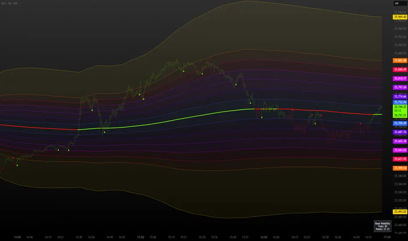Select the blue 25,709.49 price label
The width and height of the screenshot is (408, 241).
[x=400, y=123]
